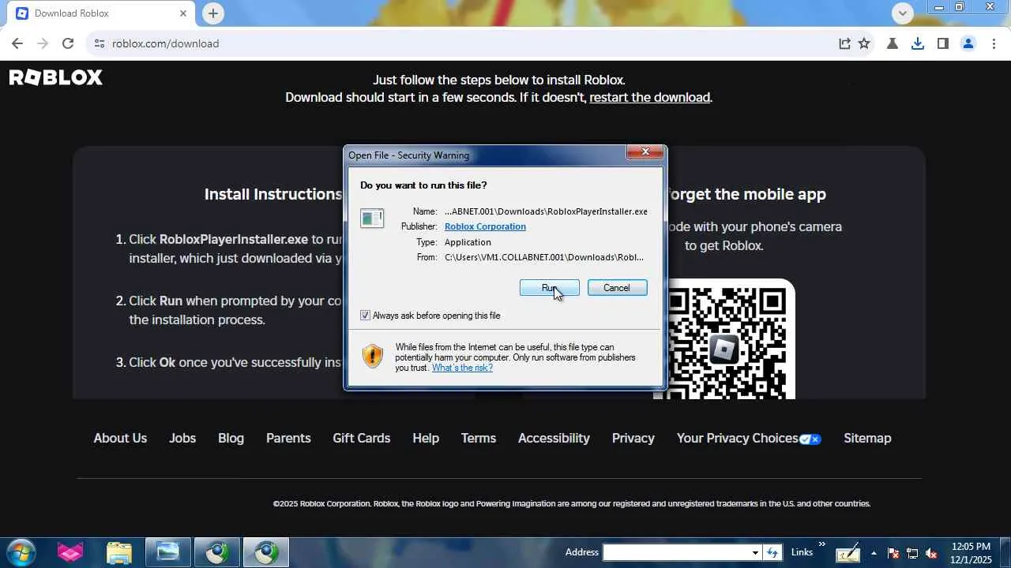Show hidden system tray icons
The width and height of the screenshot is (1011, 568).
[x=874, y=553]
